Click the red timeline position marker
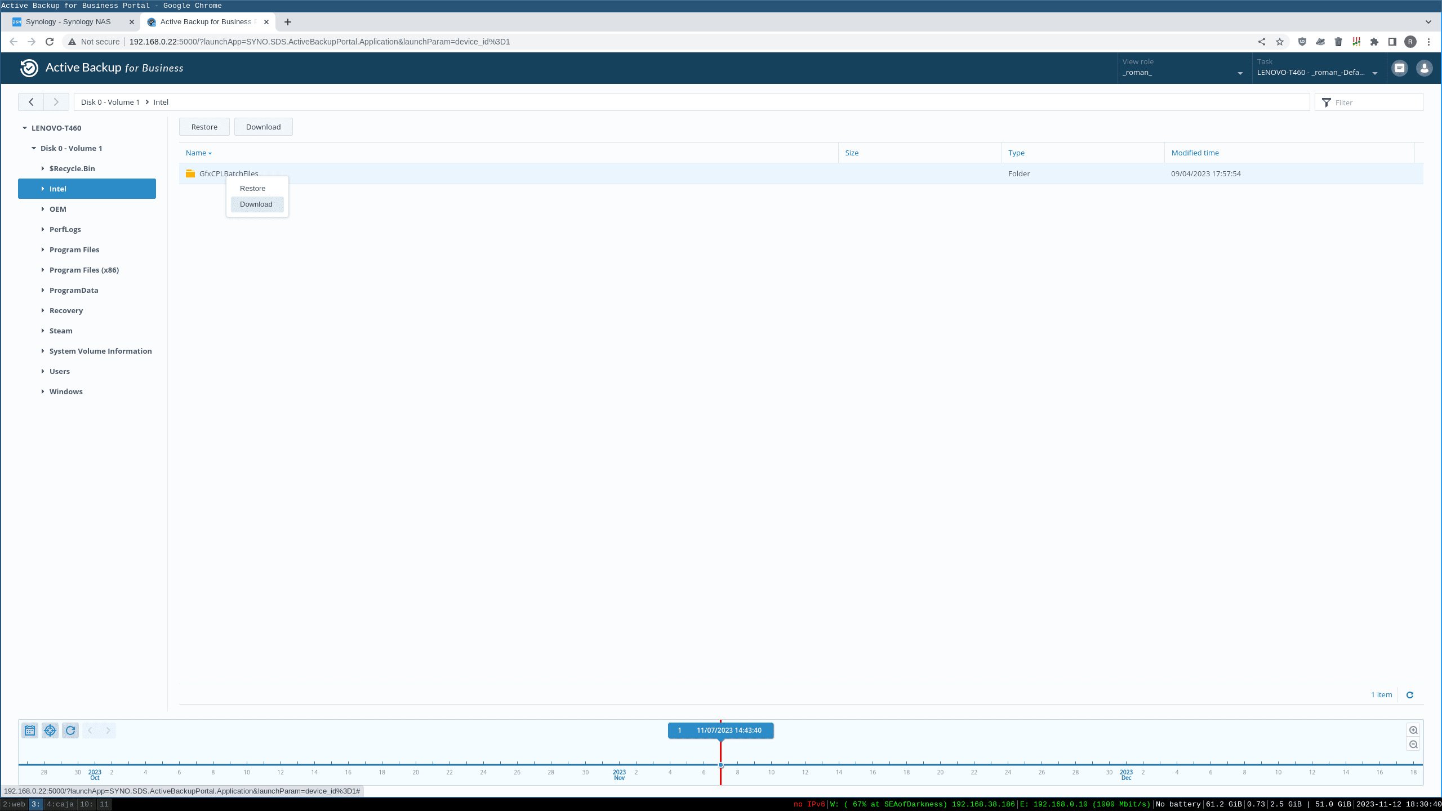1442x811 pixels. (720, 765)
